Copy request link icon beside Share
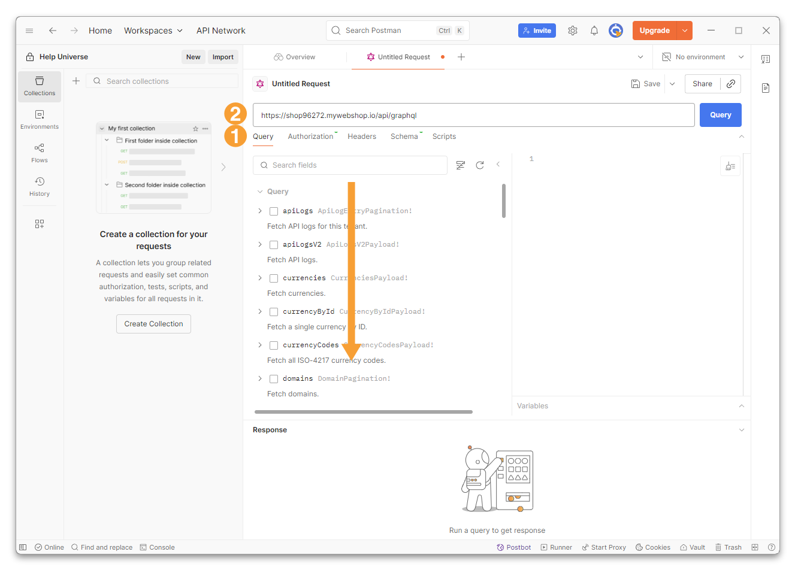 731,84
